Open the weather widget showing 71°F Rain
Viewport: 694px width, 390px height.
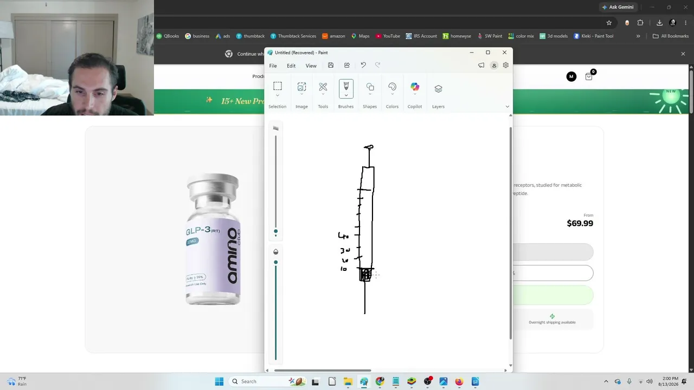(16, 381)
